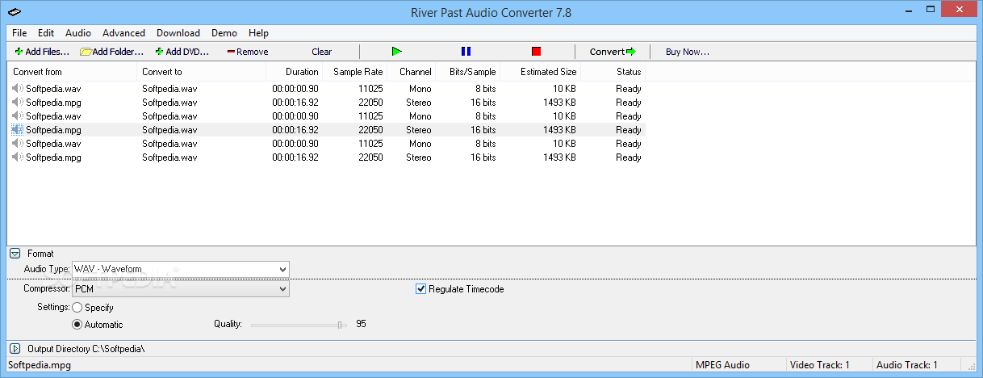Sort by the Status column header
This screenshot has height=378, width=983.
tap(613, 72)
